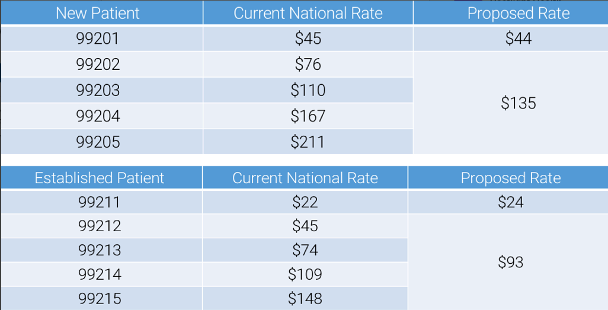Select the $148 current rate cell
Viewport: 608px width, 310px height.
coord(305,299)
